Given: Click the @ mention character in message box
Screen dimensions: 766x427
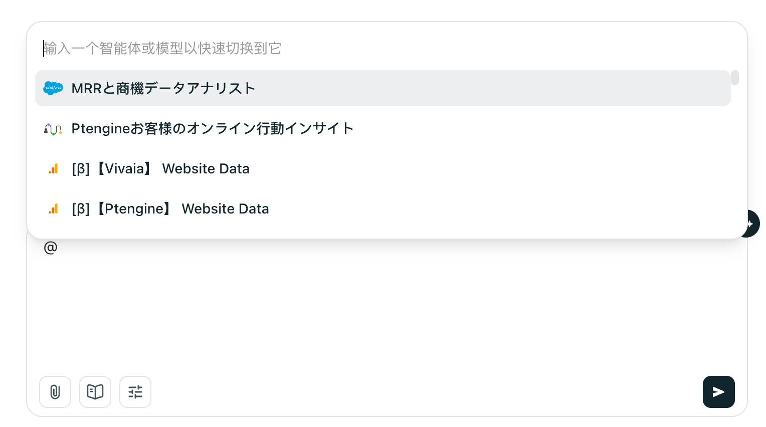Looking at the screenshot, I should 51,248.
